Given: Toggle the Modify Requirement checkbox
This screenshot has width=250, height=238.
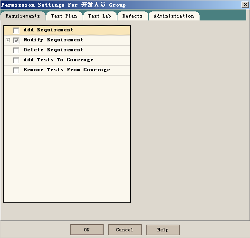Looking at the screenshot, I should coord(16,40).
